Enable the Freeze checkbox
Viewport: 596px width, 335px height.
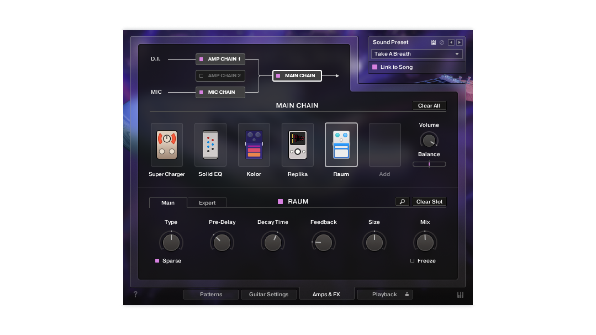pyautogui.click(x=412, y=261)
